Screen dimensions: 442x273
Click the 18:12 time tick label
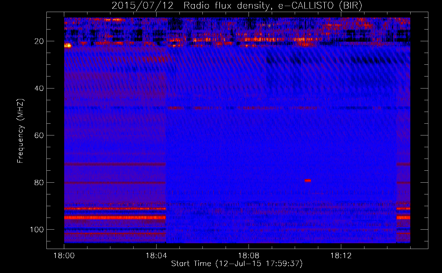coord(341,256)
